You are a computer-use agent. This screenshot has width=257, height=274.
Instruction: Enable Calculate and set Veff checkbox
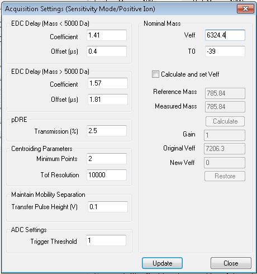[x=155, y=74]
